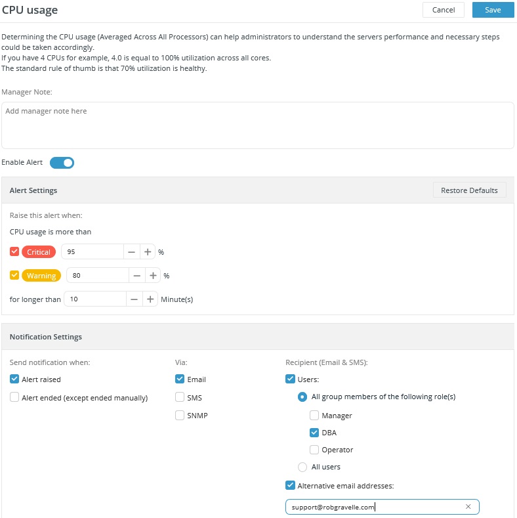Screen dimensions: 517x518
Task: Check the Manager role checkbox
Action: coord(314,416)
